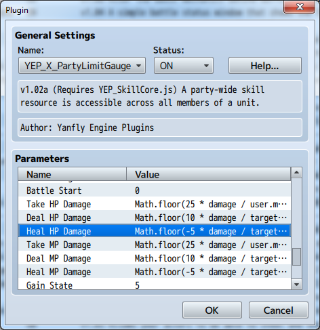Click the scrollbar up arrow
The height and width of the screenshot is (330, 320).
click(296, 173)
